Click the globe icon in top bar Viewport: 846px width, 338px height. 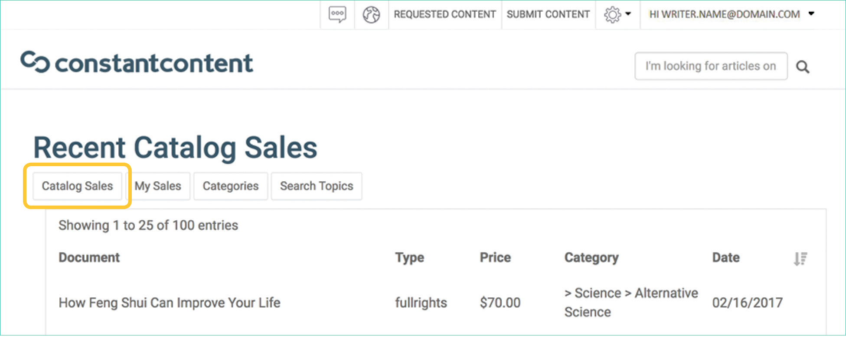371,15
